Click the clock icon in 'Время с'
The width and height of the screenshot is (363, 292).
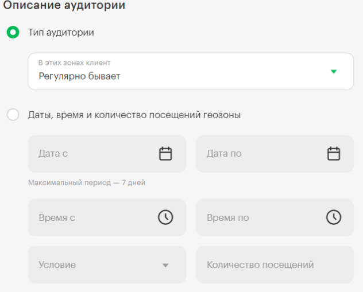click(165, 217)
